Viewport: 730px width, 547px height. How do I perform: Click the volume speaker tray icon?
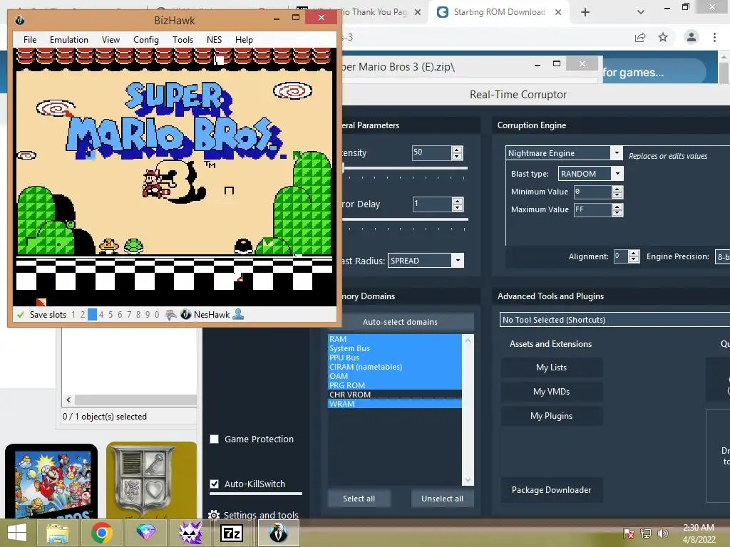pyautogui.click(x=662, y=533)
